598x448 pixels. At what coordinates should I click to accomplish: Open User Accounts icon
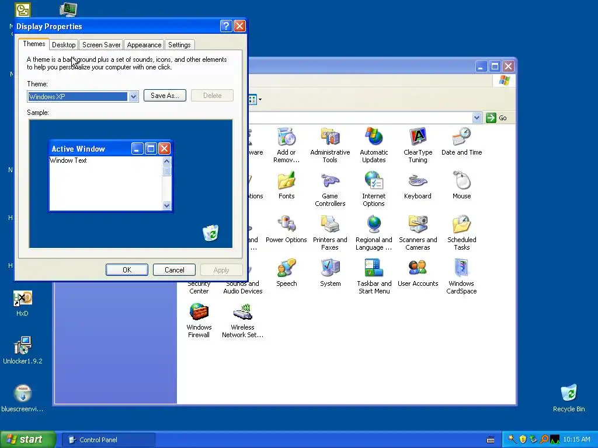pos(418,268)
